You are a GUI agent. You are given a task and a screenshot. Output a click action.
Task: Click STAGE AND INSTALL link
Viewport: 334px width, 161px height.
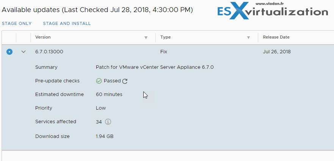(x=67, y=23)
